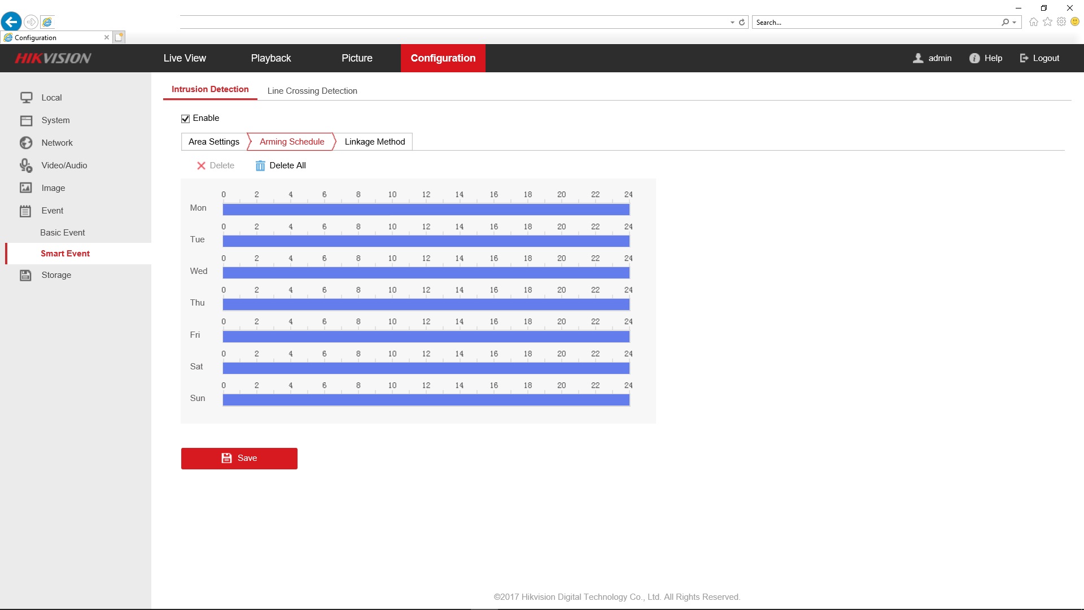Go to Area Settings tab

point(214,142)
